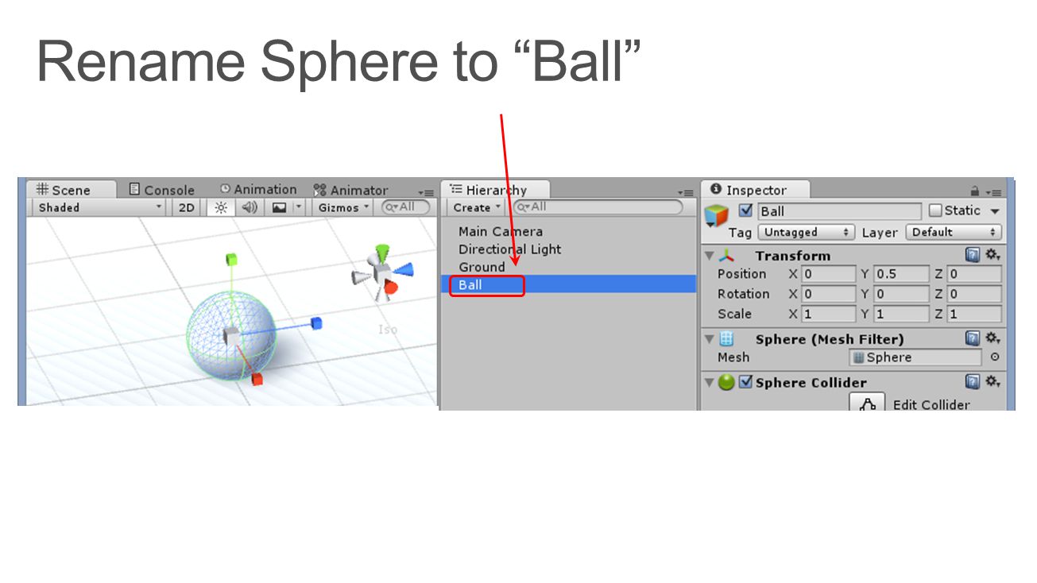Open Transform component gear settings
The width and height of the screenshot is (1037, 583).
(x=993, y=255)
